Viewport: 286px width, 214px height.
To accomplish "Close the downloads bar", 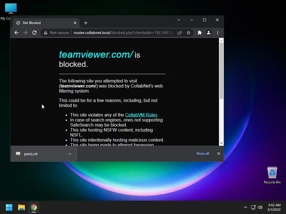I will click(218, 154).
